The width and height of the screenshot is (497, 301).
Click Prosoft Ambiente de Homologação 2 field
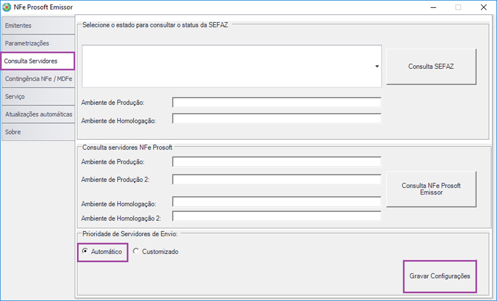(276, 216)
